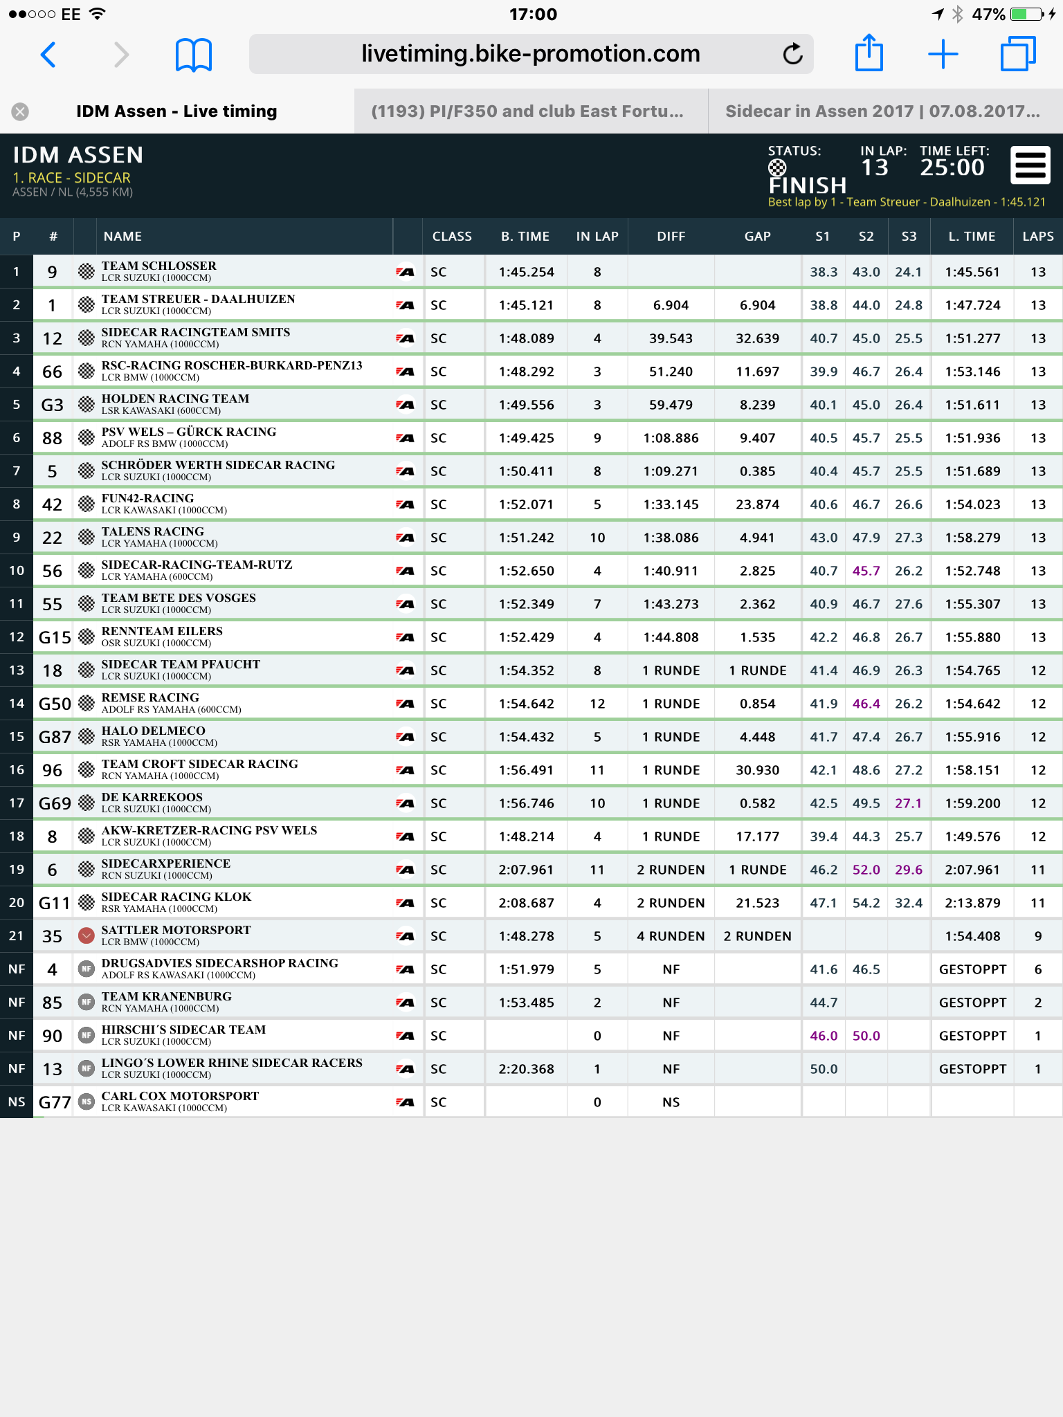Screen dimensions: 1063x1417
Task: Click the LAPS column header
Action: click(1038, 236)
